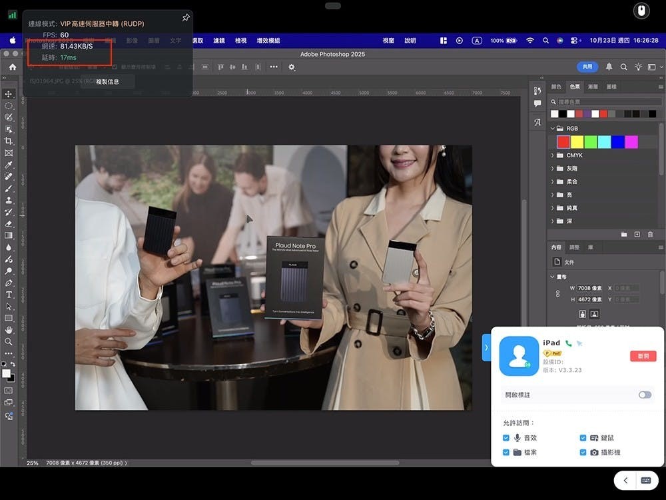This screenshot has height=500, width=666.
Task: Switch to the 漸層 gradients tab
Action: click(x=593, y=87)
